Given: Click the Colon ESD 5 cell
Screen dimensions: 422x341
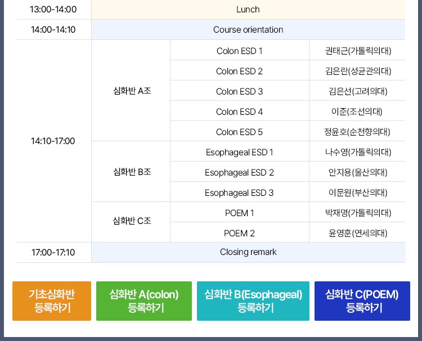Looking at the screenshot, I should click(x=240, y=131).
